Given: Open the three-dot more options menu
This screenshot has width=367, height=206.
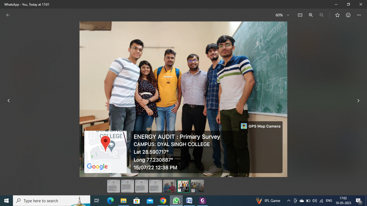Looking at the screenshot, I should 359,15.
